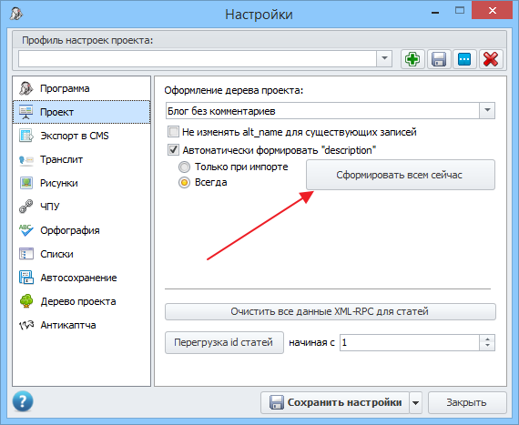519x425 pixels.
Task: Click the Сформировать всем сейчас button
Action: (401, 175)
